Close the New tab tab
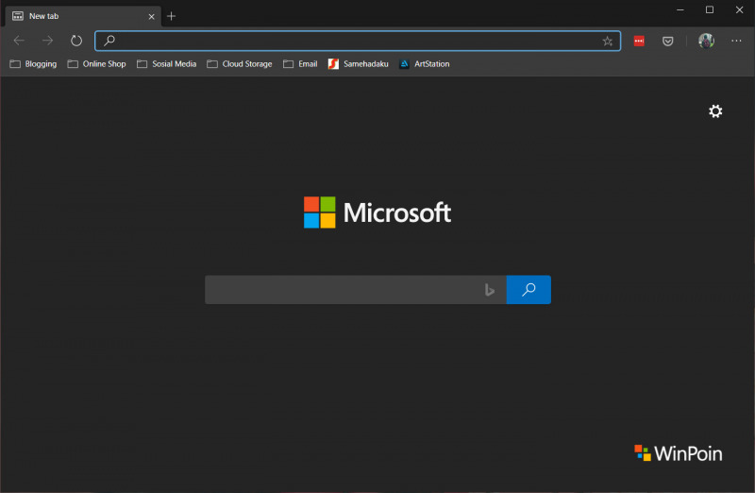The image size is (755, 493). pyautogui.click(x=151, y=16)
